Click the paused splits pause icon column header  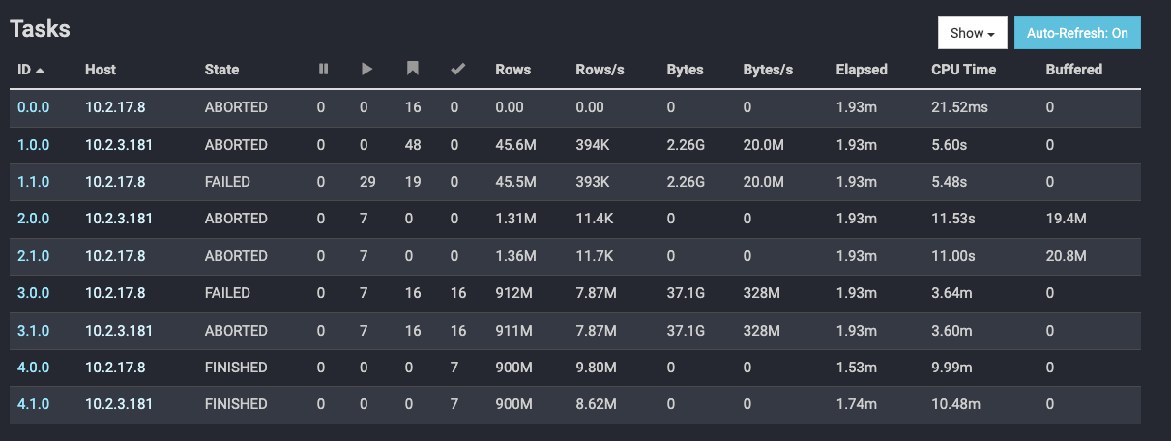[323, 70]
